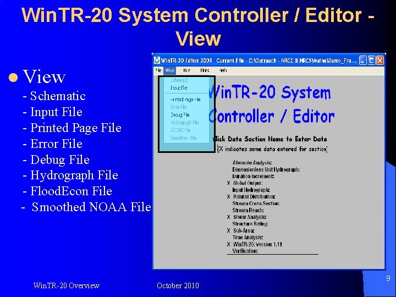
Task: Choose Hydrograph File menu entry
Action: point(184,123)
